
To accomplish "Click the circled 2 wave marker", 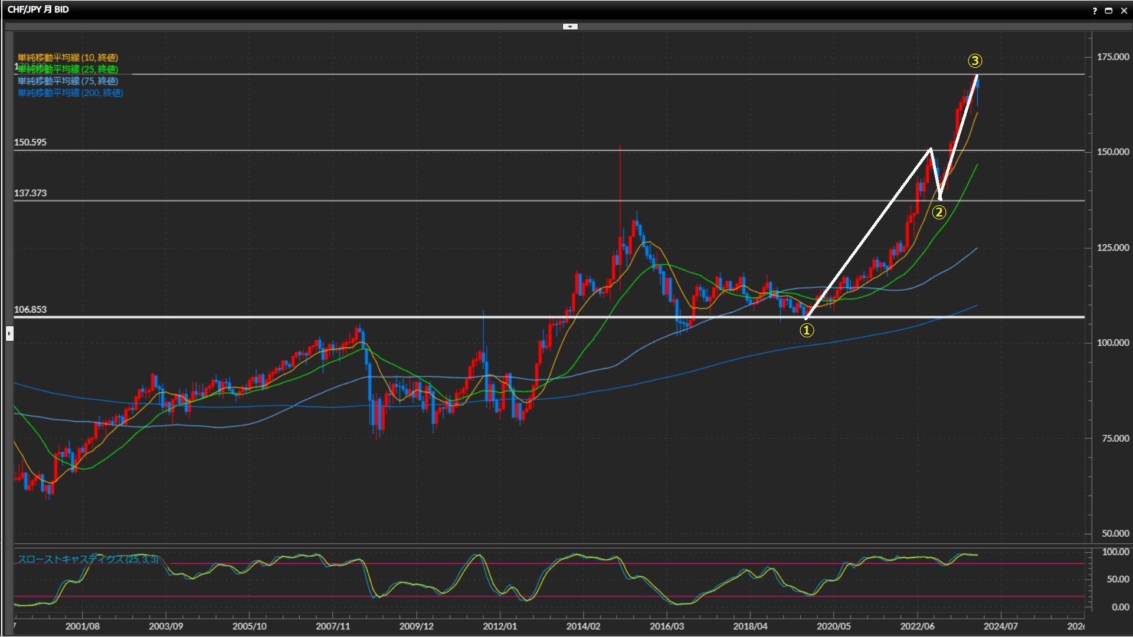I will pos(939,212).
